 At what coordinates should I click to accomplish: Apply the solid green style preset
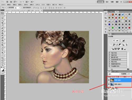pyautogui.click(x=113, y=28)
